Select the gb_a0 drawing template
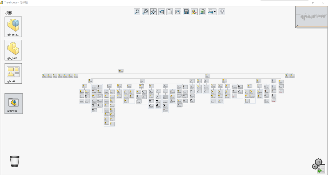This screenshot has width=328, height=175. (13, 73)
